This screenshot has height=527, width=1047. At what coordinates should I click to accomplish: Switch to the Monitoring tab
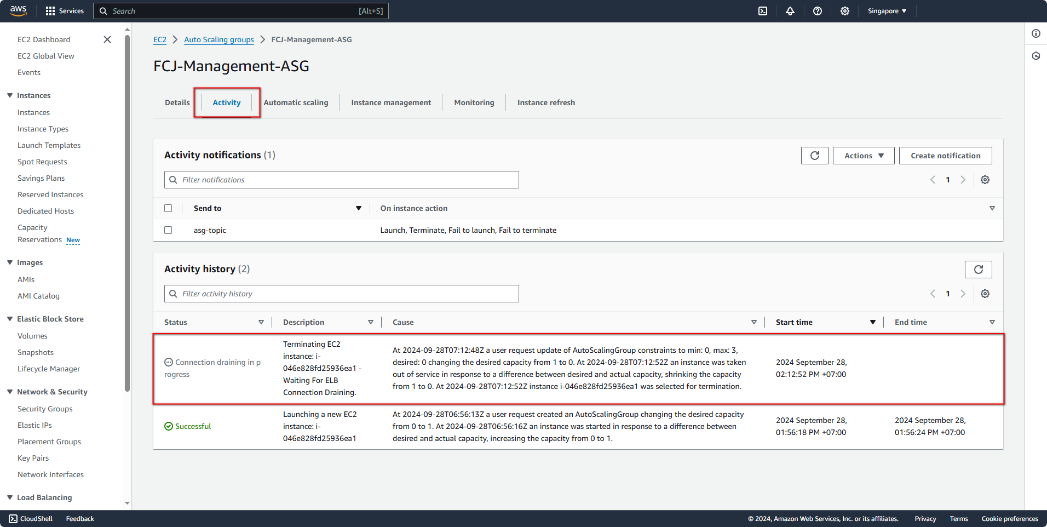point(474,102)
